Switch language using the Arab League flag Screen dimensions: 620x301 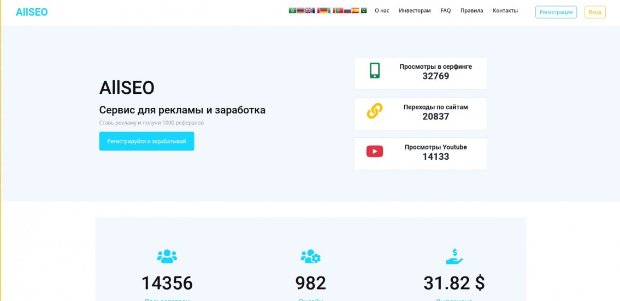293,11
